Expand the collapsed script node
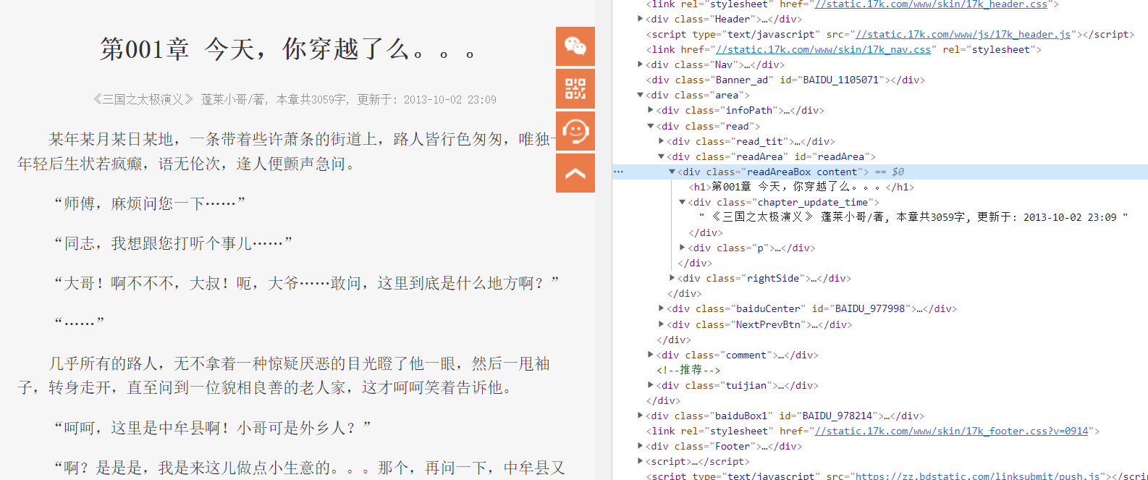This screenshot has width=1148, height=480. coord(640,461)
